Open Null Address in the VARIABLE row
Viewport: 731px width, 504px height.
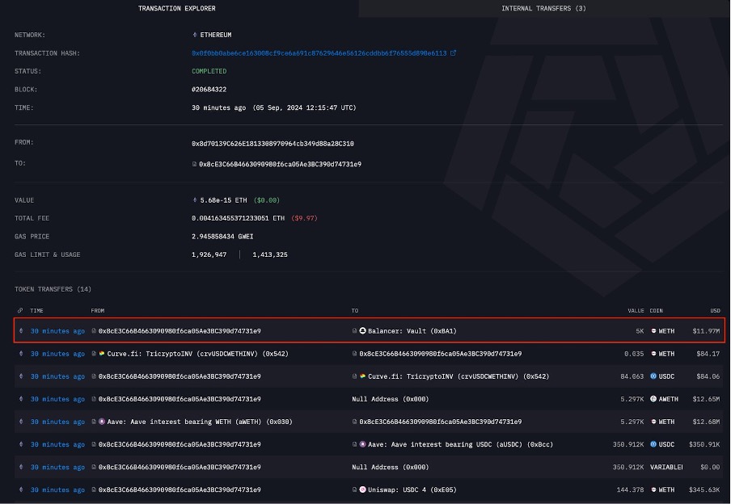[x=391, y=467]
